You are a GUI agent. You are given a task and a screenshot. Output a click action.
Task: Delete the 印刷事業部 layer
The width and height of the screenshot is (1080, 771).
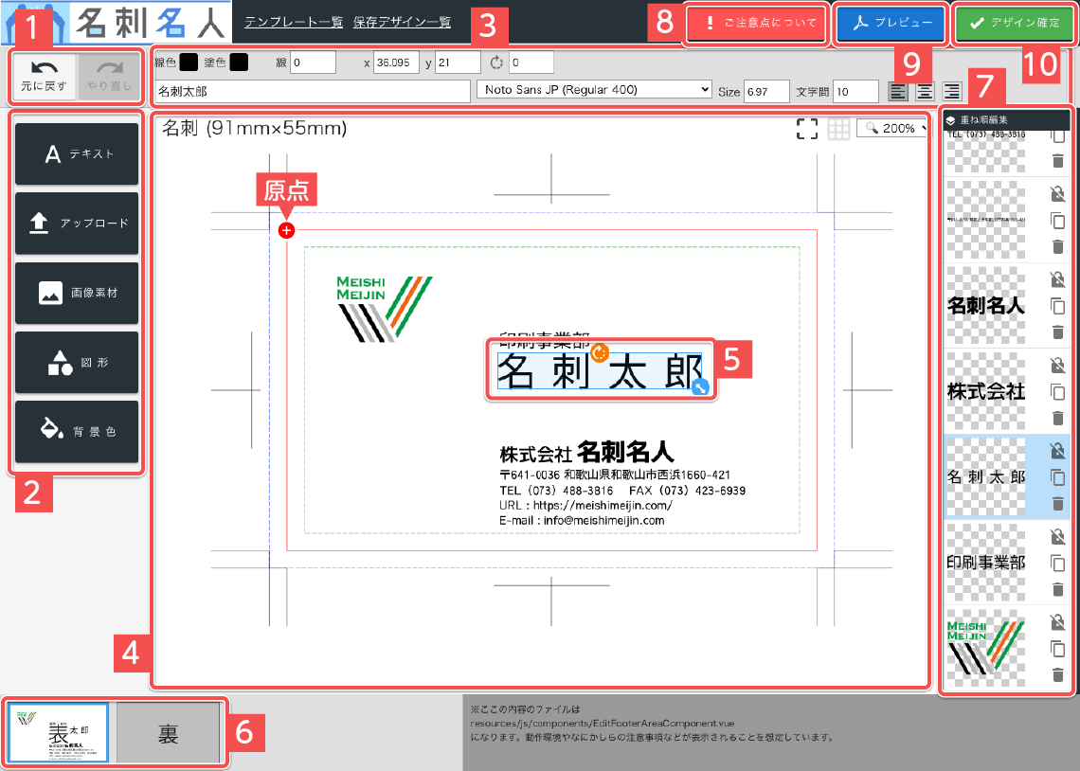[x=1058, y=589]
